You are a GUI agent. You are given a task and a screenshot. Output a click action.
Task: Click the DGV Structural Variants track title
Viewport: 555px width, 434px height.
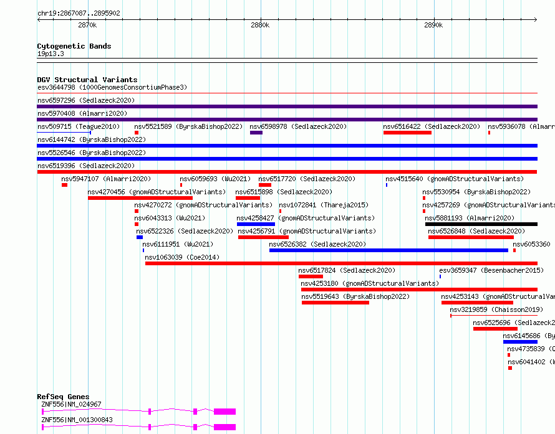(x=87, y=80)
